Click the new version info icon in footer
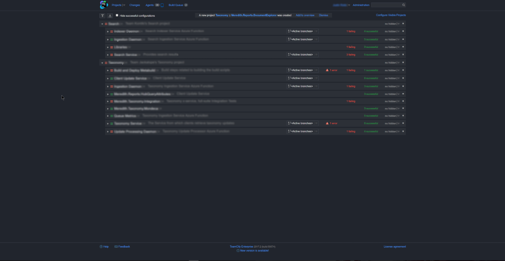 click(x=238, y=251)
